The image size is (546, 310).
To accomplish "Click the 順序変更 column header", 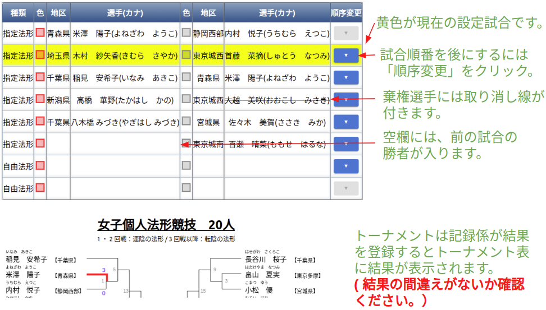I will point(346,12).
